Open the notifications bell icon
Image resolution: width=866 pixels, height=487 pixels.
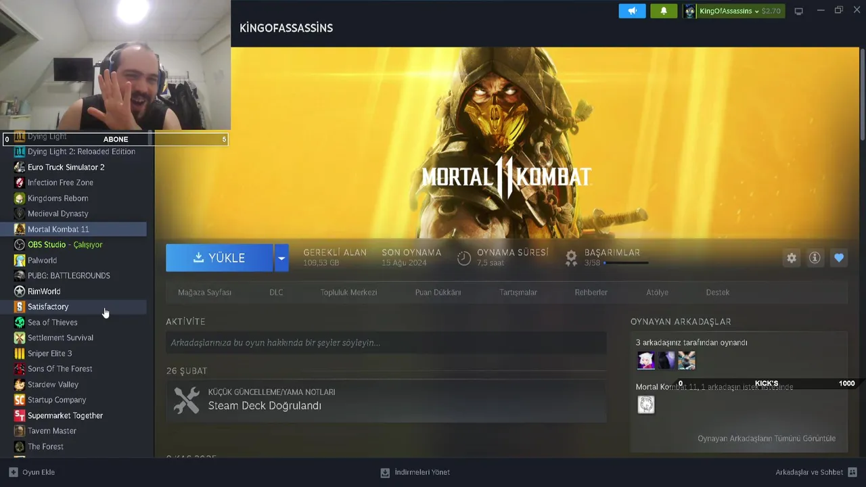coord(664,11)
